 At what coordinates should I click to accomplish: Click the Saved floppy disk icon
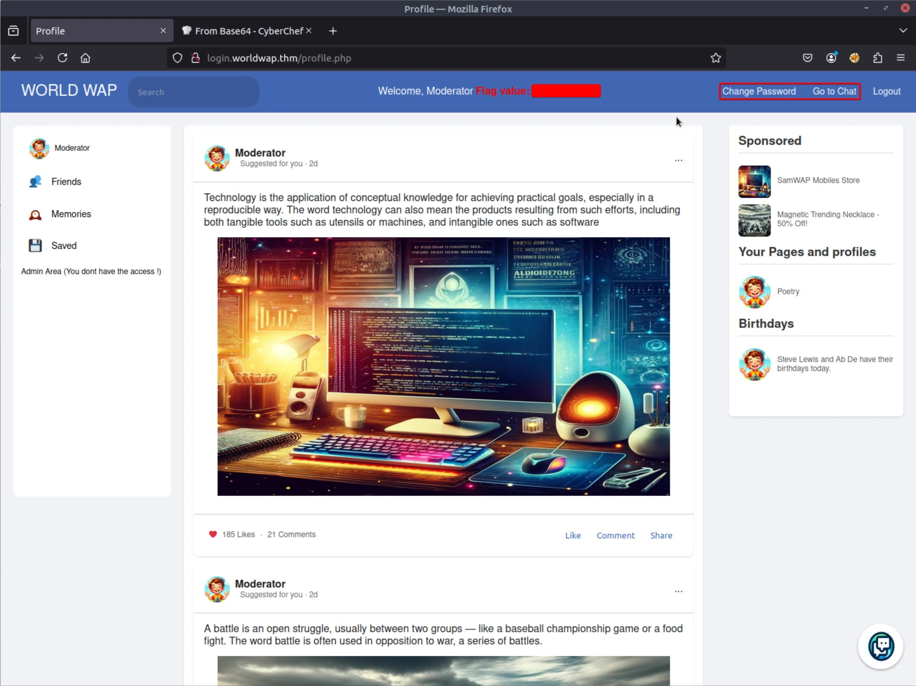click(x=35, y=246)
